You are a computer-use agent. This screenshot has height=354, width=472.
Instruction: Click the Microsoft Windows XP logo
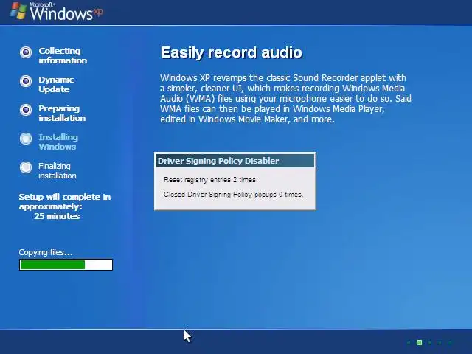[57, 12]
